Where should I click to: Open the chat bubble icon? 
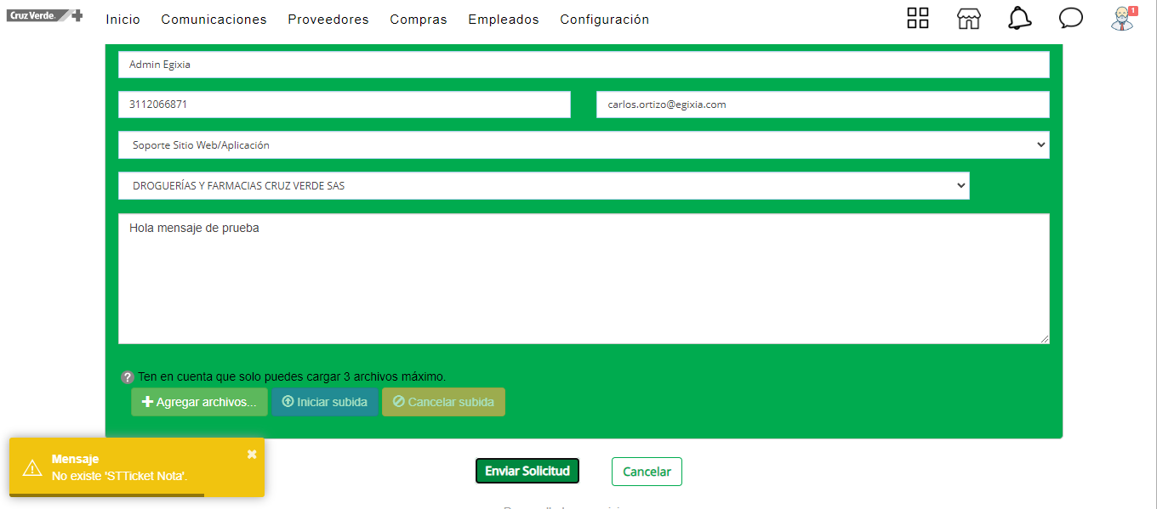point(1070,19)
